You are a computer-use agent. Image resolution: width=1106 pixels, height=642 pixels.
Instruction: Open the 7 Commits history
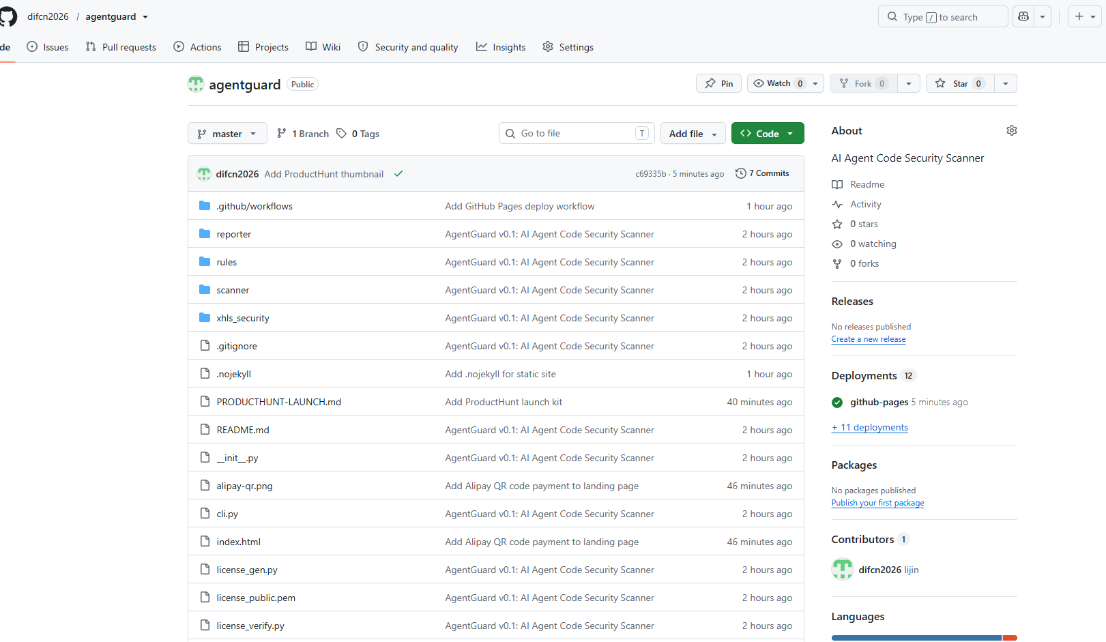click(x=762, y=173)
